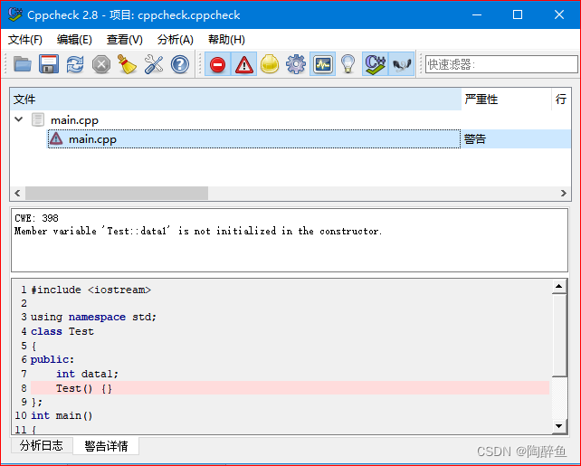Open settings via the wrench and screwdriver icon
Image resolution: width=581 pixels, height=466 pixels.
pyautogui.click(x=154, y=64)
